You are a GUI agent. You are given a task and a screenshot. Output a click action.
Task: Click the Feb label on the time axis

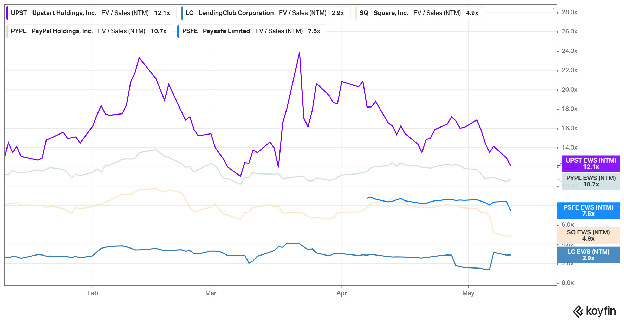point(93,293)
